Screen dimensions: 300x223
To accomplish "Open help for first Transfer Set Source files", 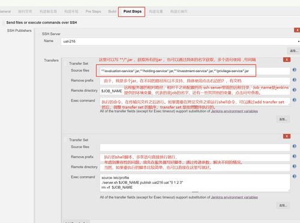I will (x=295, y=70).
